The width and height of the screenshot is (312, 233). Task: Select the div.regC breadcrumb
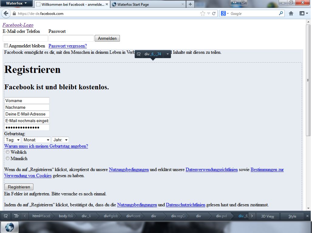[178, 216]
